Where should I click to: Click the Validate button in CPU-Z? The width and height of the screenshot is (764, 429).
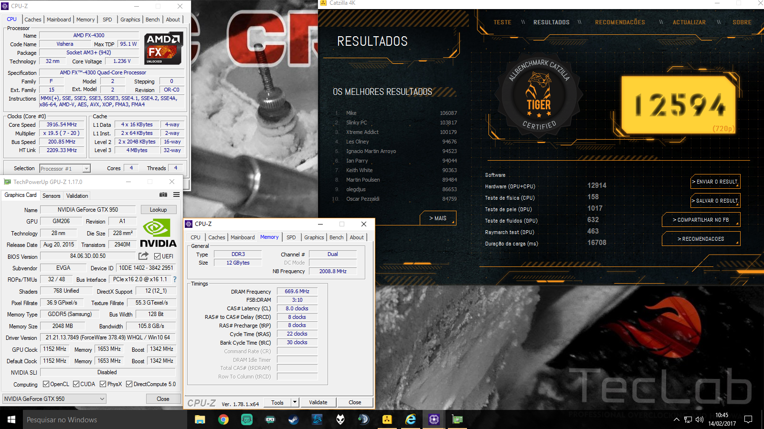(318, 402)
